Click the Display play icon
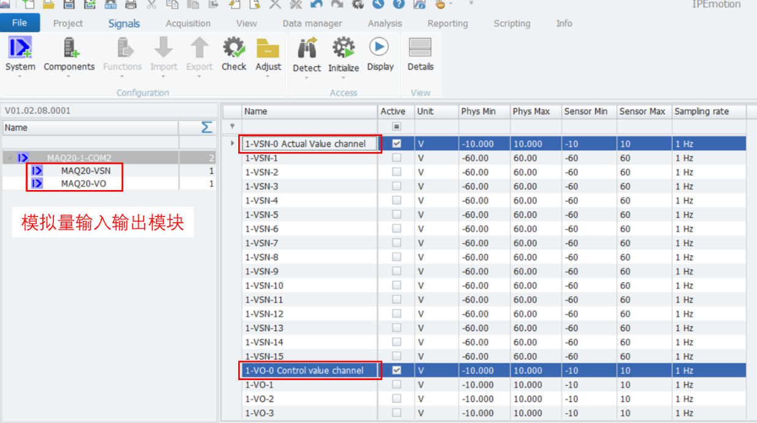Screen dimensions: 757x423 point(380,47)
